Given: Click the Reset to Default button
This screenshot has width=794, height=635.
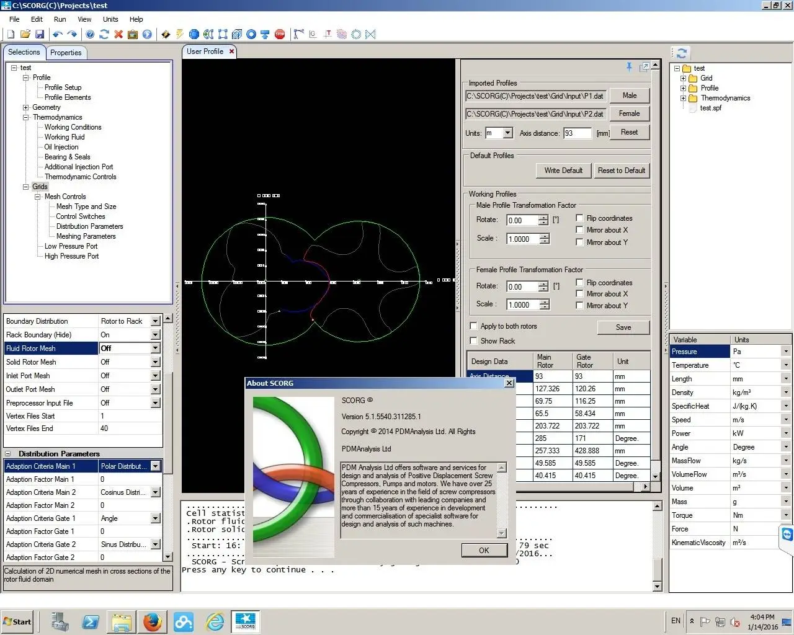Looking at the screenshot, I should coord(622,171).
